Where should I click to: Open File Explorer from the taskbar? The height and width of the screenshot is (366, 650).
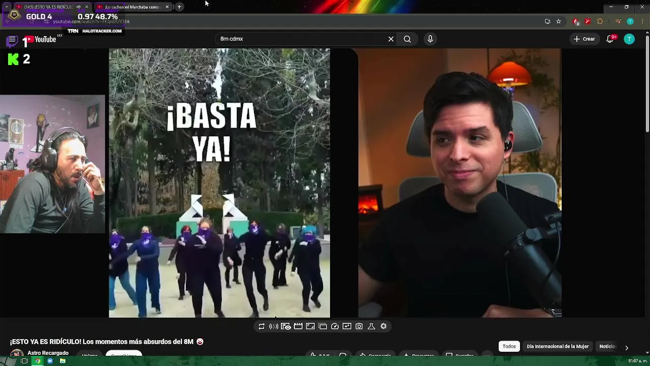pos(62,361)
